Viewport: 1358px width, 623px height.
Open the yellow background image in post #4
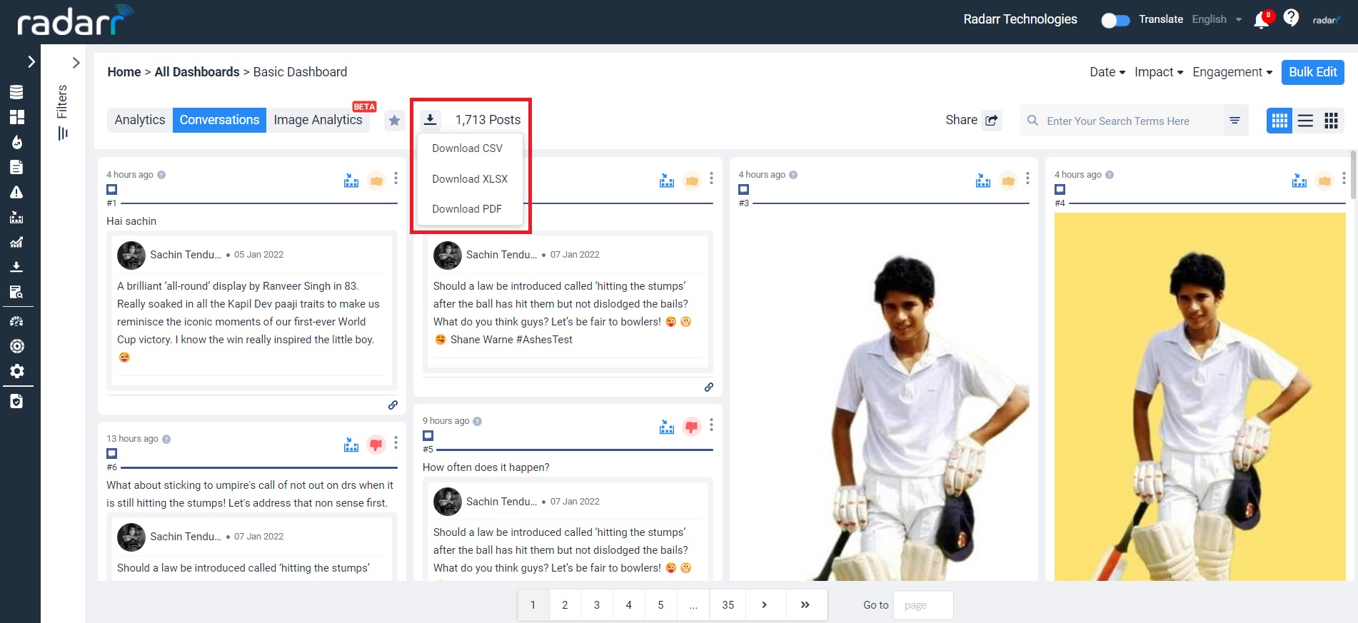point(1199,397)
